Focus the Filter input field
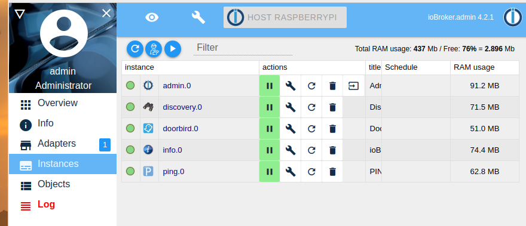The image size is (526, 226). pyautogui.click(x=243, y=48)
